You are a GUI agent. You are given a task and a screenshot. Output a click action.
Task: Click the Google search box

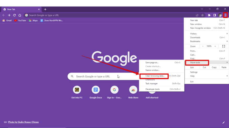tap(103, 76)
